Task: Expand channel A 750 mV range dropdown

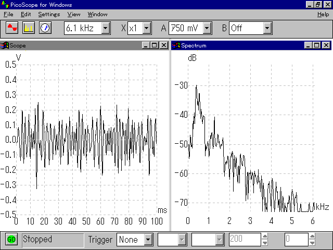Action: click(x=207, y=28)
